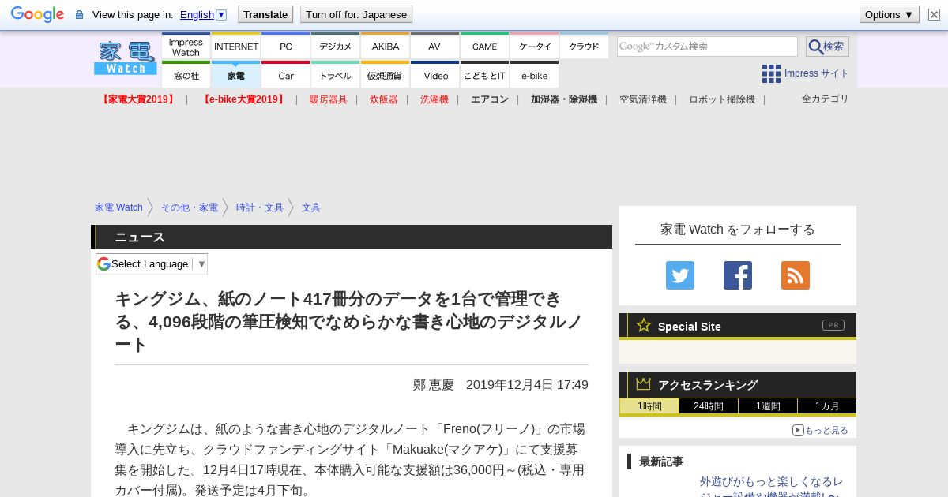Follow Kaden Watch on Twitter icon
948x497 pixels.
(x=680, y=275)
